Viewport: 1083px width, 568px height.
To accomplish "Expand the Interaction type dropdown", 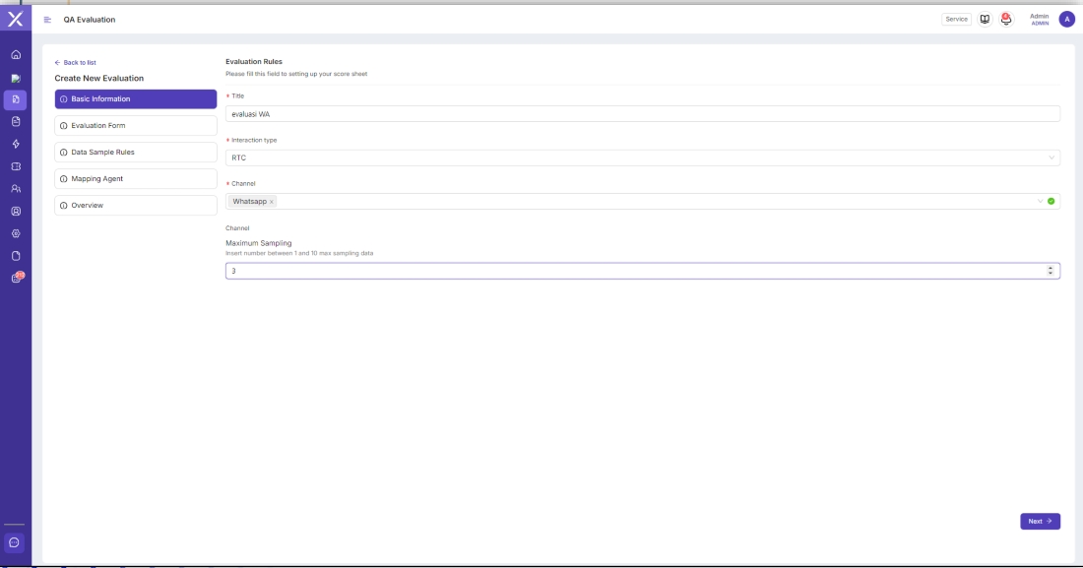I will pos(1051,158).
